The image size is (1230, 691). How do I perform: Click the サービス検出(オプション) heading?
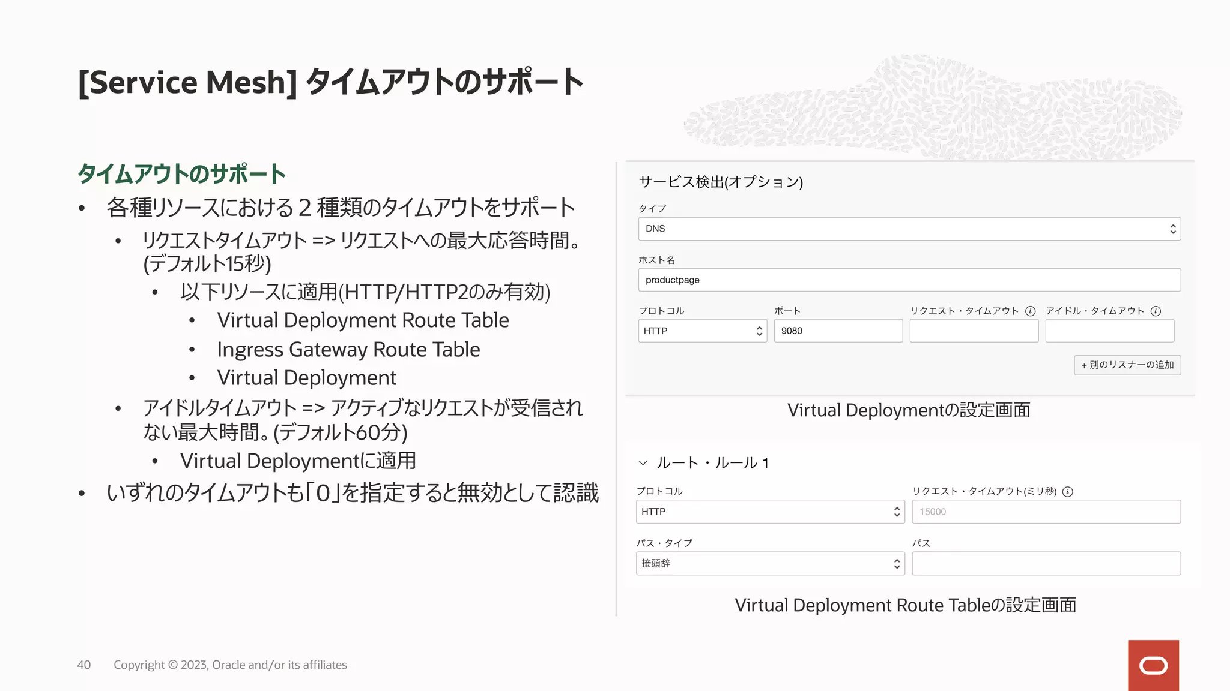(x=721, y=182)
